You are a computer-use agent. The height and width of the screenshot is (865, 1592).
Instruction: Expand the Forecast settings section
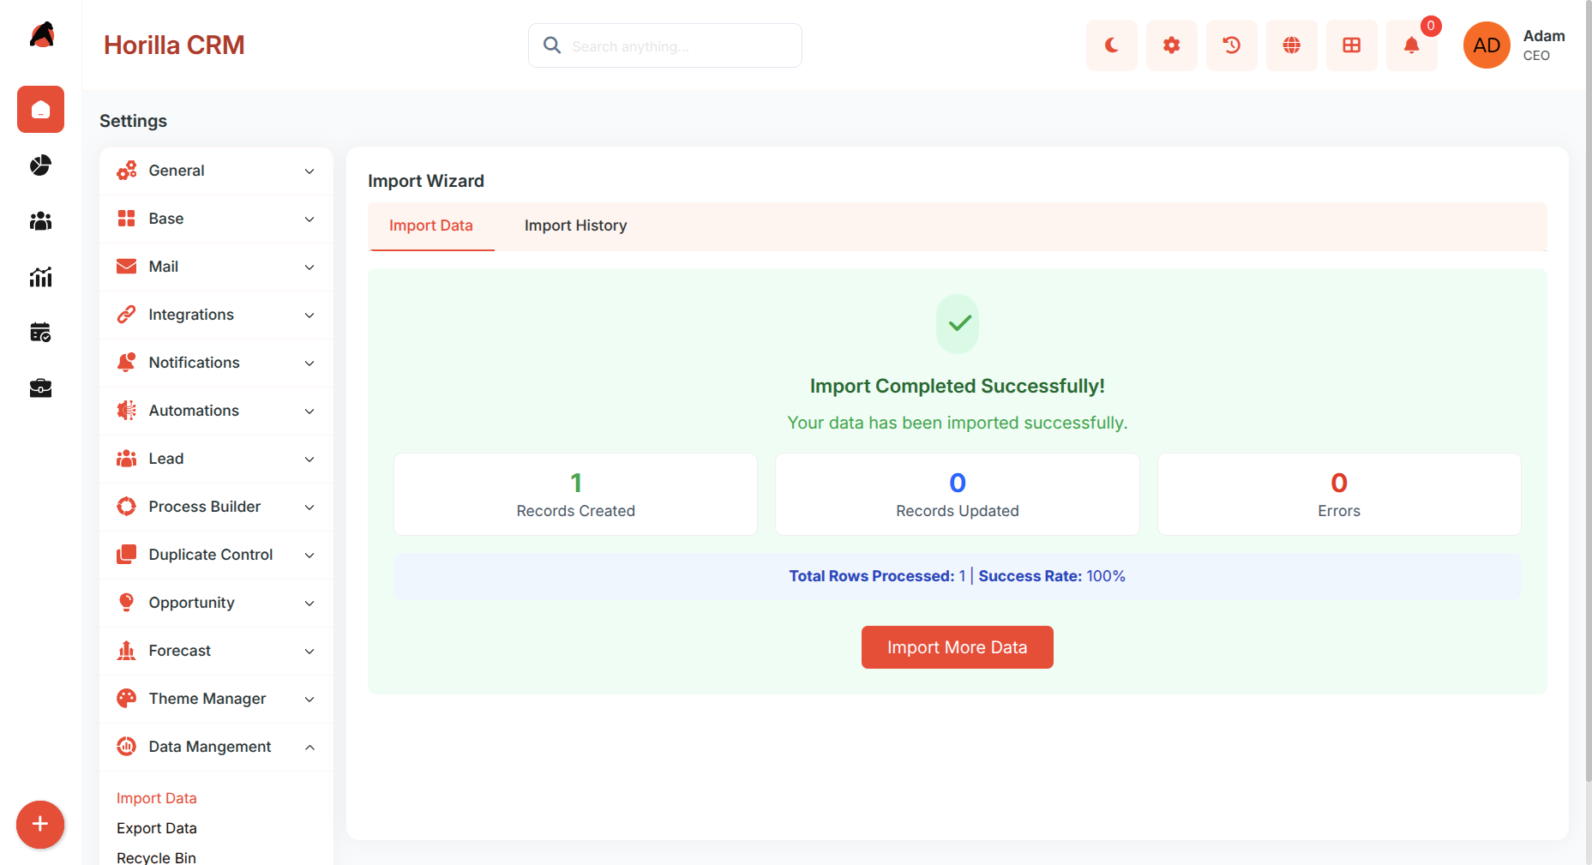point(216,651)
